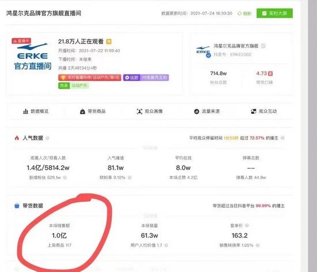
Task: Click the info icon beside 销售转换率 1.05%
Action: (258, 245)
